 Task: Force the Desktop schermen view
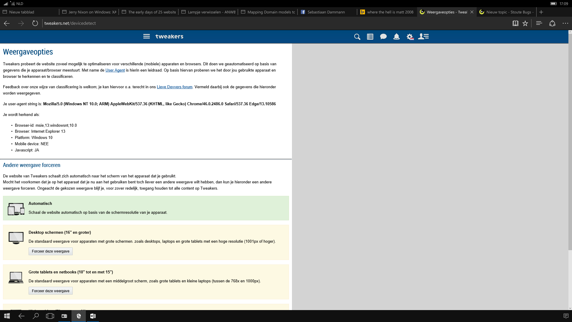tap(51, 251)
